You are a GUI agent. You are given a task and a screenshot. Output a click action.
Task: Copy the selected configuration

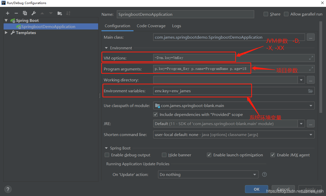pos(25,13)
